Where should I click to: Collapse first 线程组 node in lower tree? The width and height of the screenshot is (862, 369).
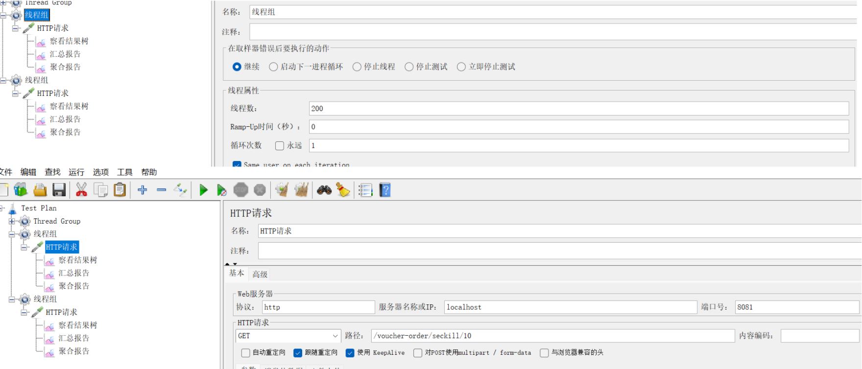point(12,234)
